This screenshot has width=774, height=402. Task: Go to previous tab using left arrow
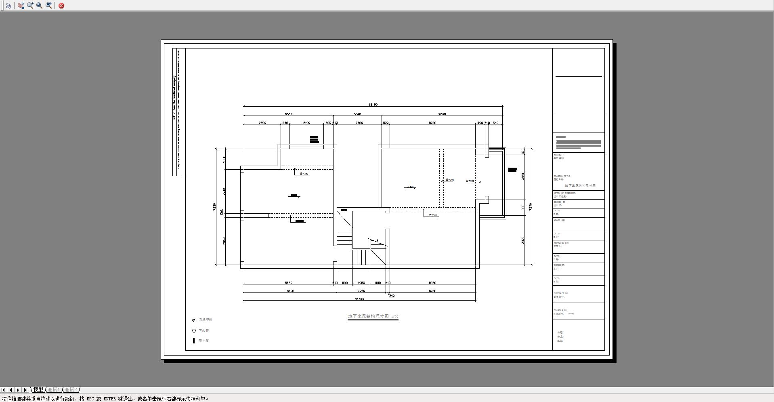pos(10,390)
